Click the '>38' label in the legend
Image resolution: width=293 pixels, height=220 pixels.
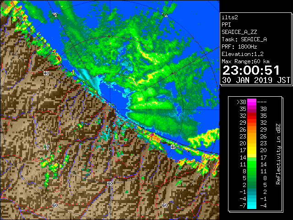click(x=241, y=102)
